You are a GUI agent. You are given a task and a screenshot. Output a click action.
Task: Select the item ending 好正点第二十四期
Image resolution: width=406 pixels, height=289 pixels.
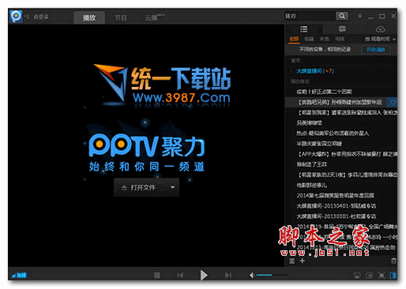pos(324,92)
